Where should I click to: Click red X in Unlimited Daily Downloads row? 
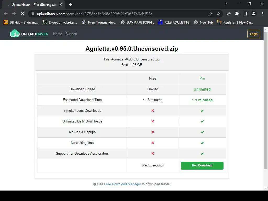153,121
